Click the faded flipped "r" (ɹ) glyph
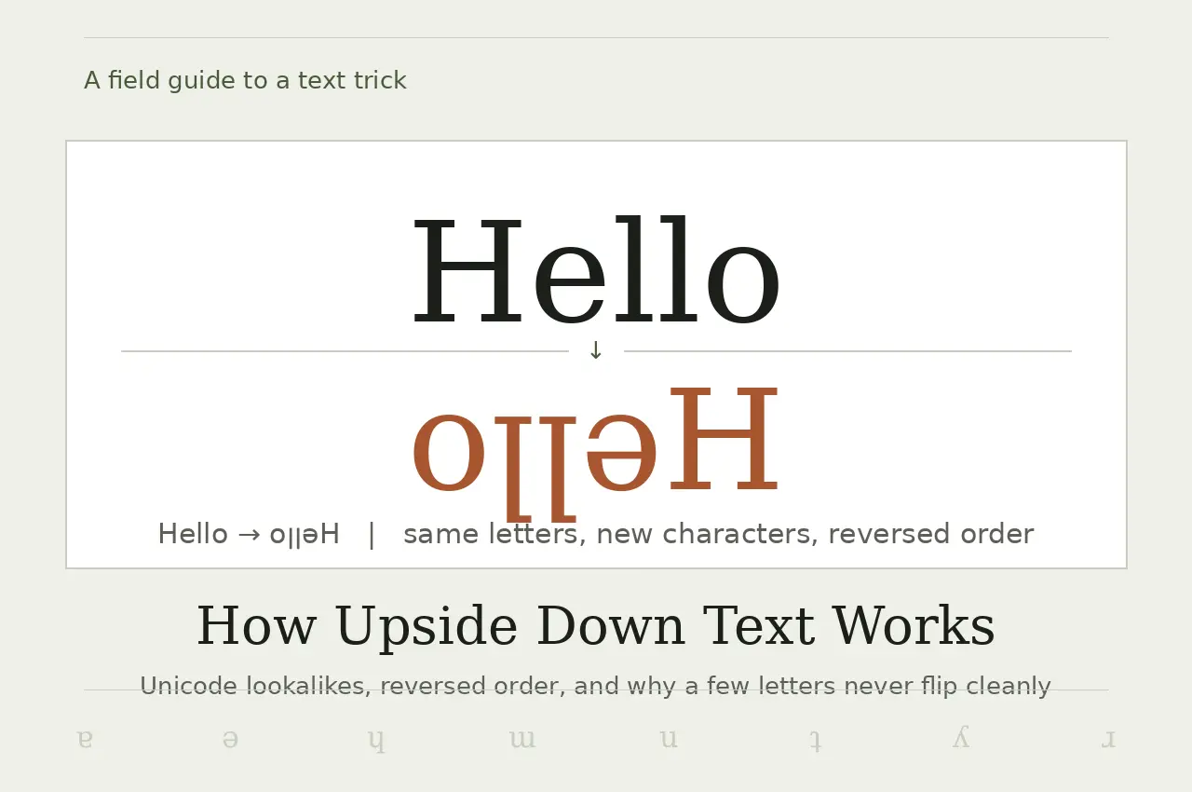1192x792 pixels. coord(1108,739)
